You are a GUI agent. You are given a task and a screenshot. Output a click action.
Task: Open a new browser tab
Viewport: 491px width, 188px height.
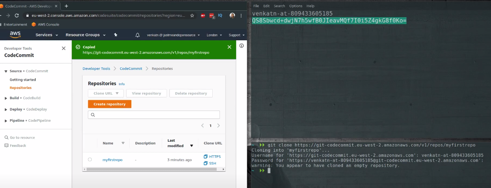[x=66, y=6]
